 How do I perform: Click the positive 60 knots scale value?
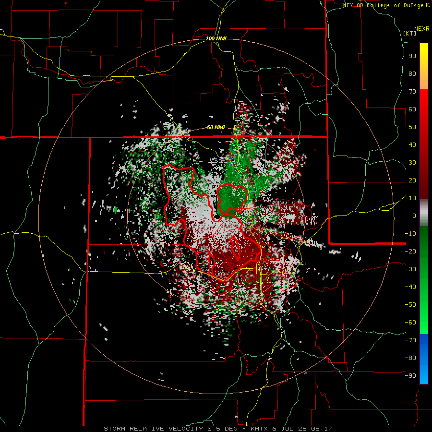click(412, 109)
